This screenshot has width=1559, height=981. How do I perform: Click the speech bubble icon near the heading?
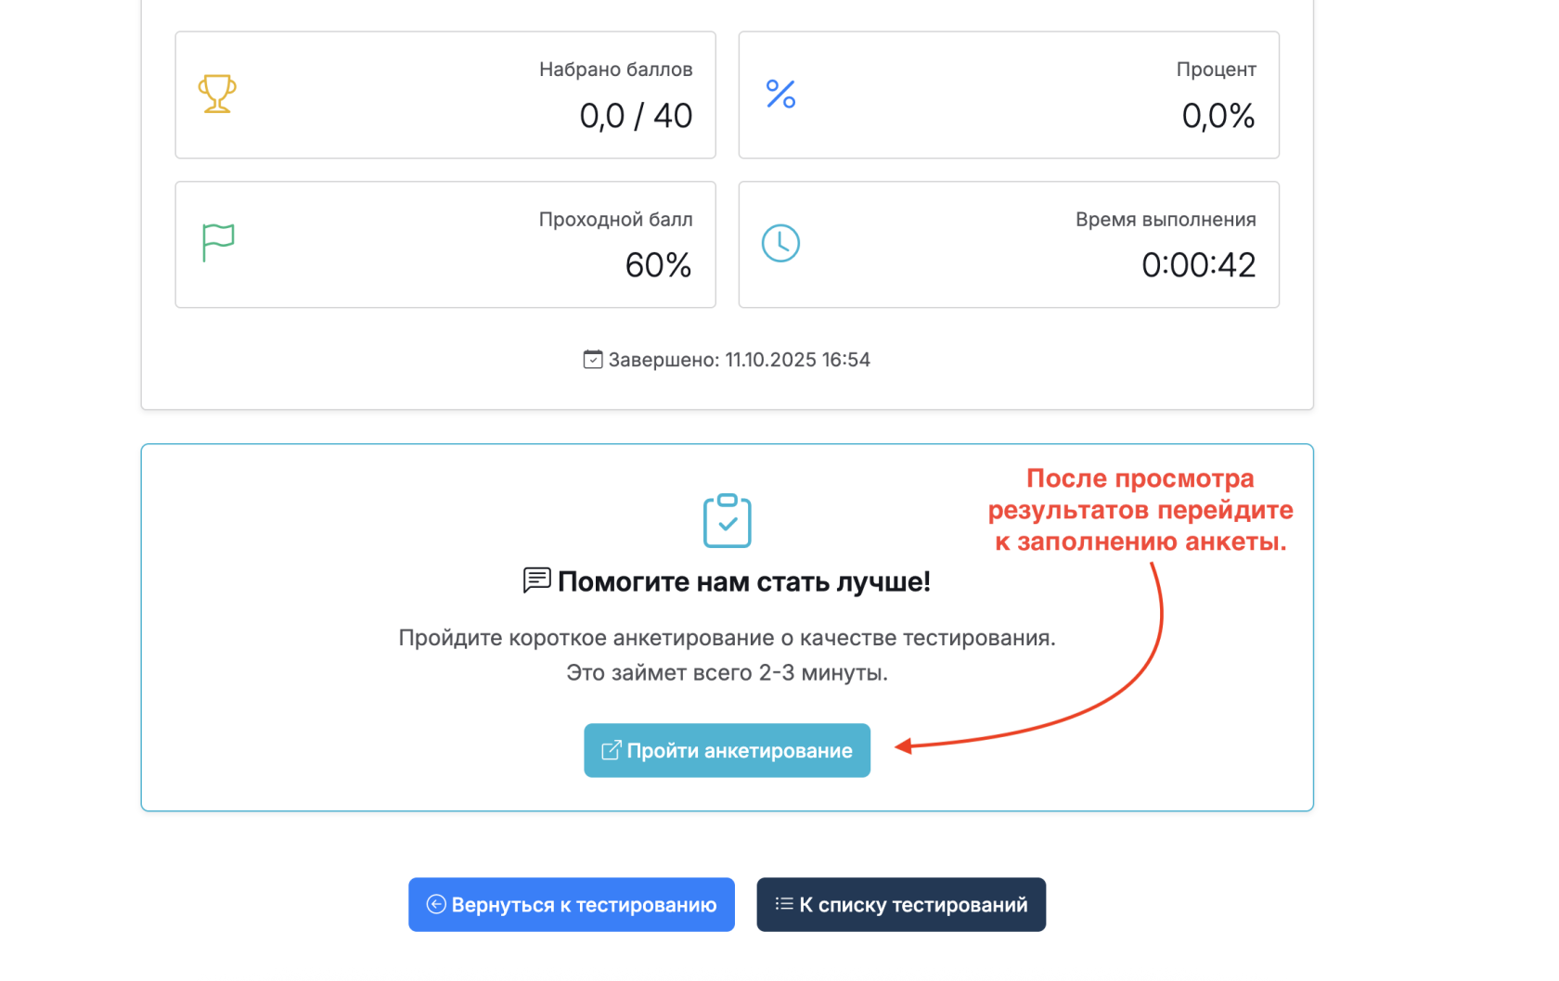point(536,581)
